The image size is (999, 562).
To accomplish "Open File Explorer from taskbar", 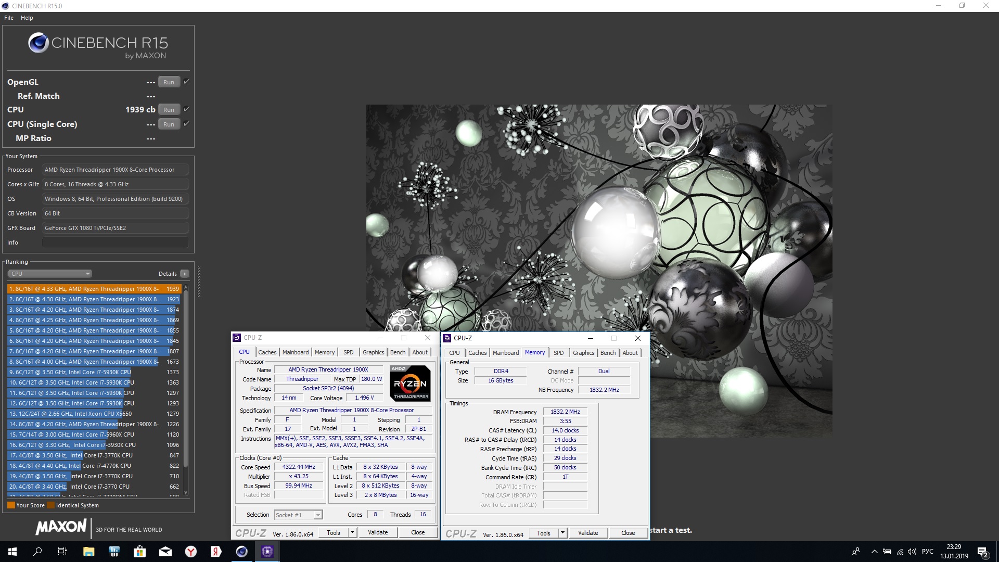I will click(88, 552).
